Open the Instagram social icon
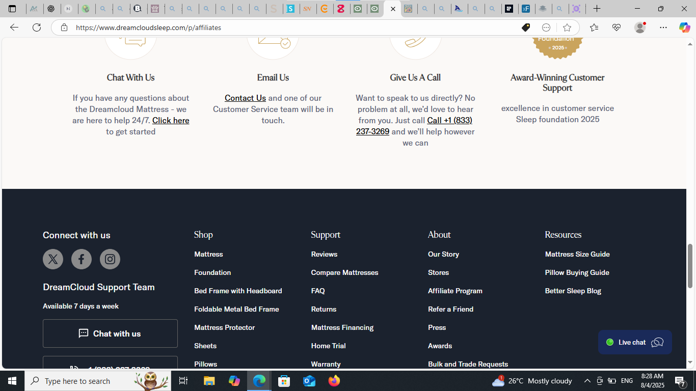This screenshot has width=696, height=391. [110, 259]
